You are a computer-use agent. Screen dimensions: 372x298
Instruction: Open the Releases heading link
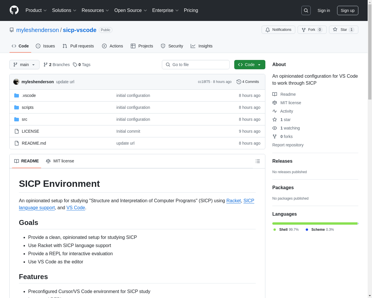(x=282, y=161)
